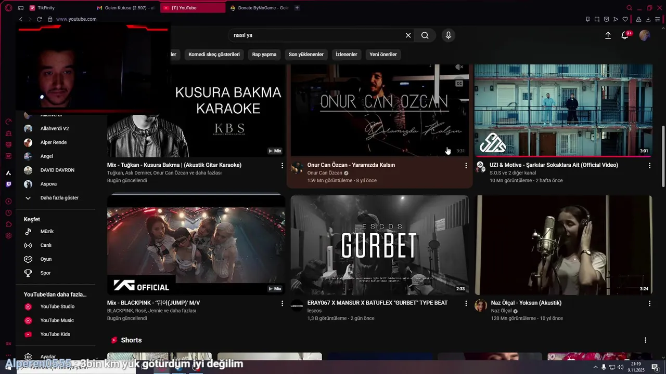Switch to Donate ByNoGame tab
666x374 pixels.
pyautogui.click(x=259, y=8)
